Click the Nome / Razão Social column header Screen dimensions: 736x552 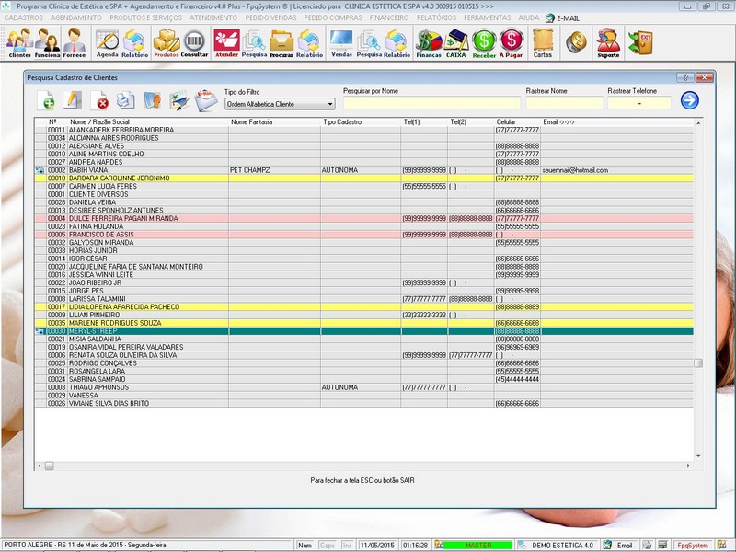click(99, 122)
